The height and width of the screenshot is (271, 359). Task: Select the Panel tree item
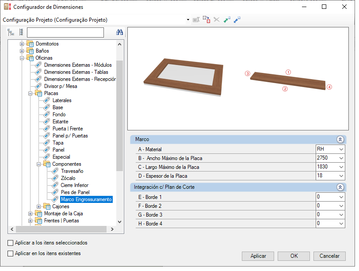[x=58, y=150]
